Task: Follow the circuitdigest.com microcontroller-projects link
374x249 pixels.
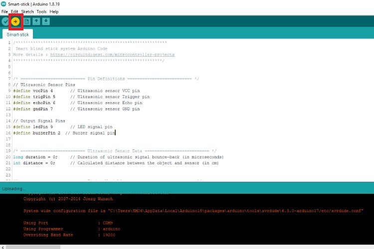Action: (x=112, y=55)
